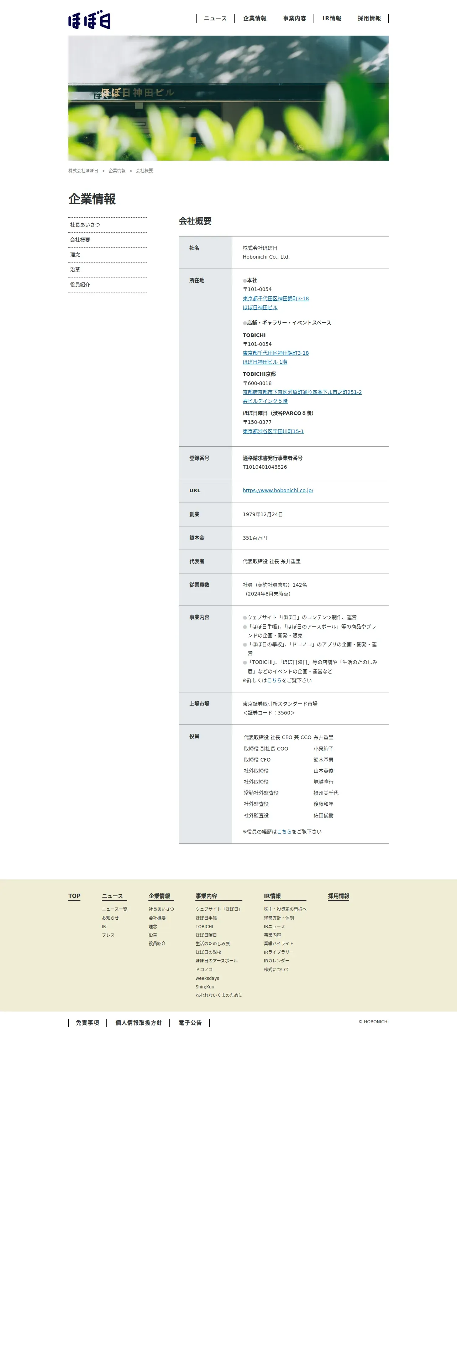457x1372 pixels.
Task: Open footer IRライブラリー link
Action: (279, 952)
